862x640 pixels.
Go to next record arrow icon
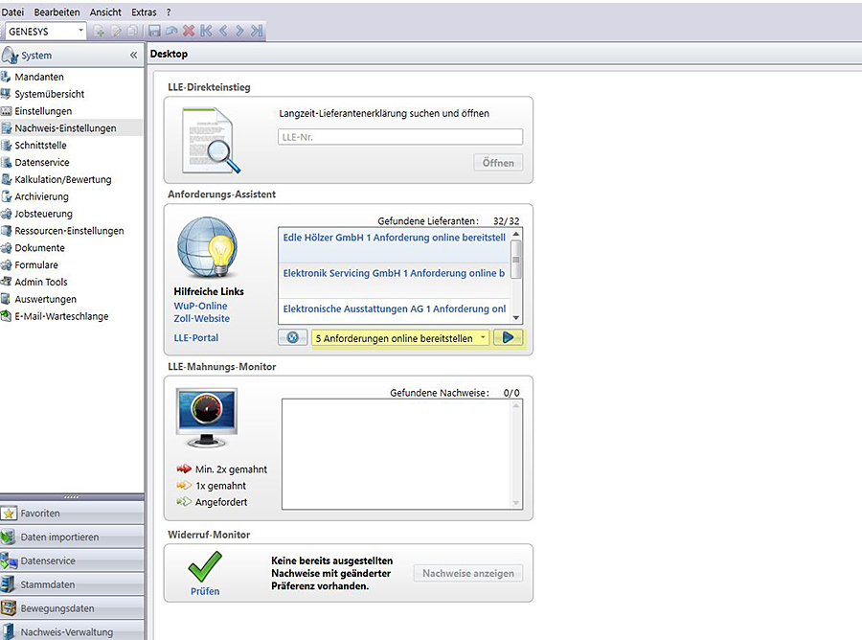point(239,31)
